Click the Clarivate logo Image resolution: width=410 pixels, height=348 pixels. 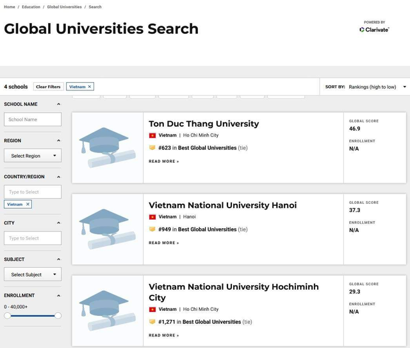(374, 29)
